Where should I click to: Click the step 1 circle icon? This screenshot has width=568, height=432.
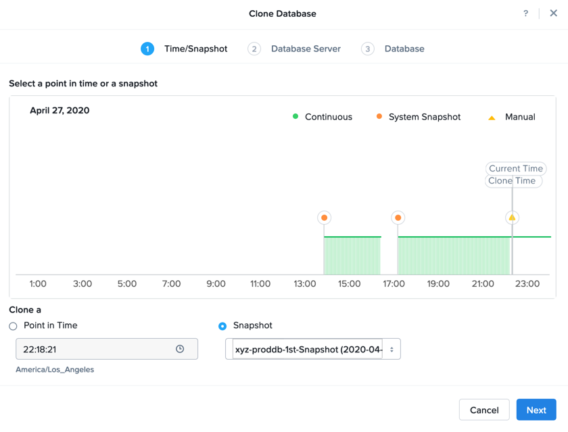pyautogui.click(x=147, y=49)
